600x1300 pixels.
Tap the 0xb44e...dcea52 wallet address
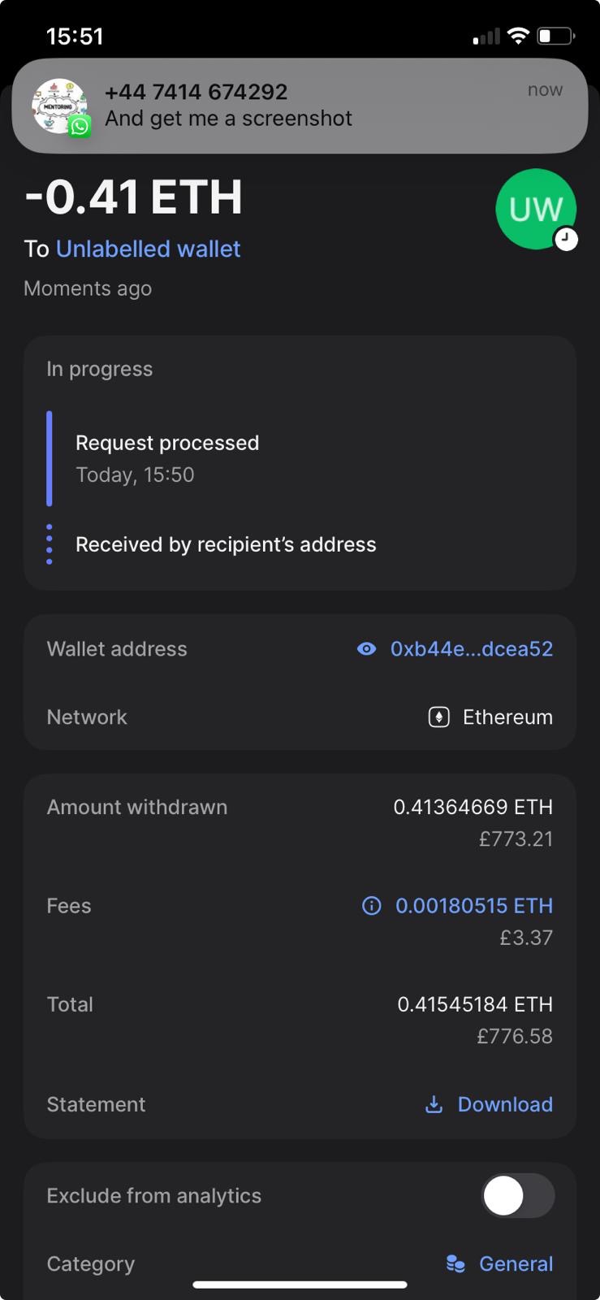pos(471,648)
